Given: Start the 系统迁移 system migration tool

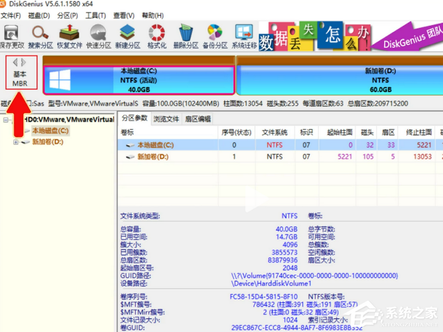Looking at the screenshot, I should click(x=244, y=36).
